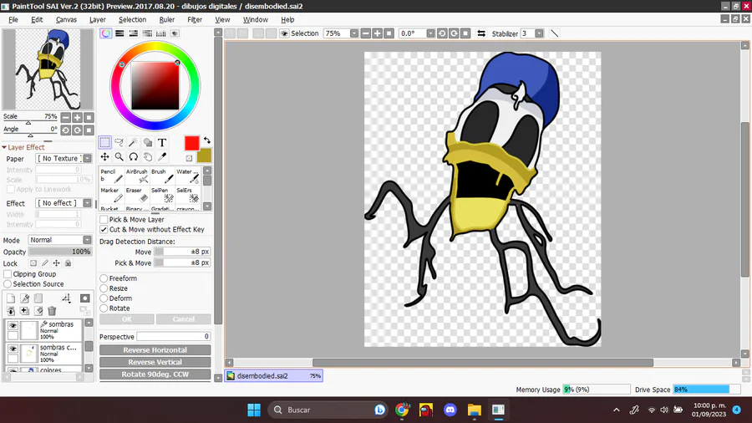The image size is (752, 423).
Task: Click the Windows Search box
Action: tap(328, 410)
